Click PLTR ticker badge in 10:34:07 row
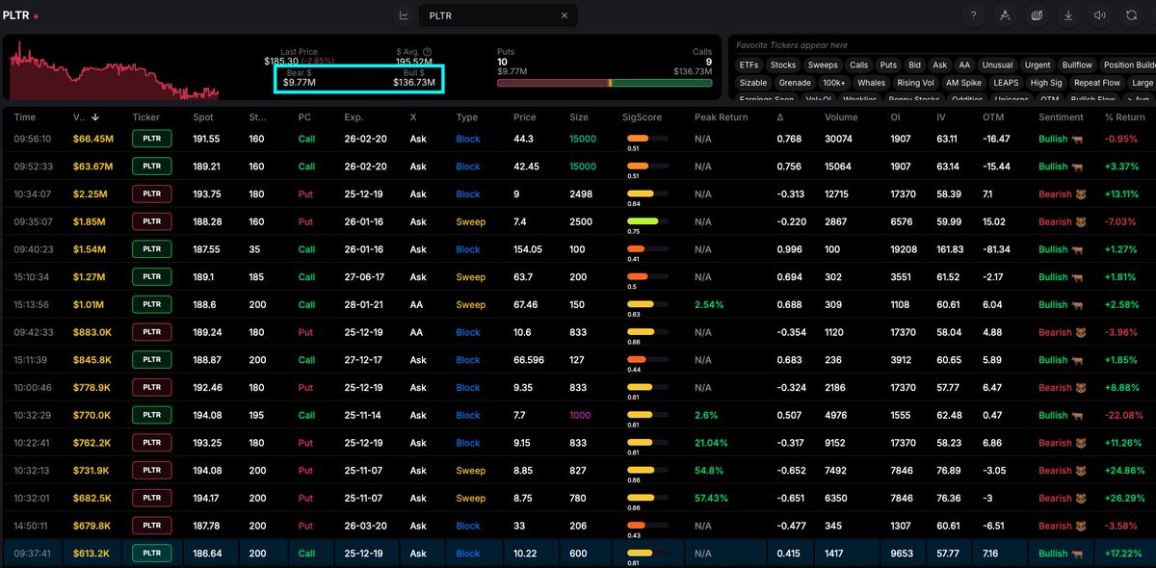The width and height of the screenshot is (1156, 568). (151, 194)
